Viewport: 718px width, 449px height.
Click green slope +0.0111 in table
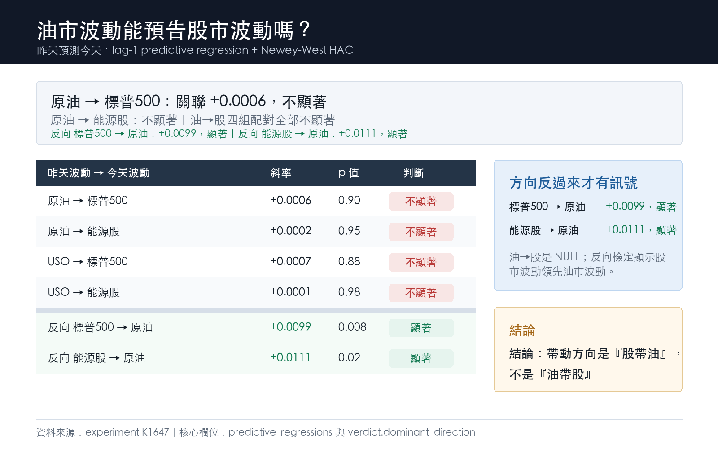pos(290,357)
